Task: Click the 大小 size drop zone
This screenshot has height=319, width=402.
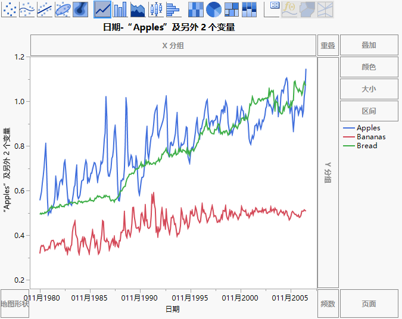Action: (x=369, y=89)
